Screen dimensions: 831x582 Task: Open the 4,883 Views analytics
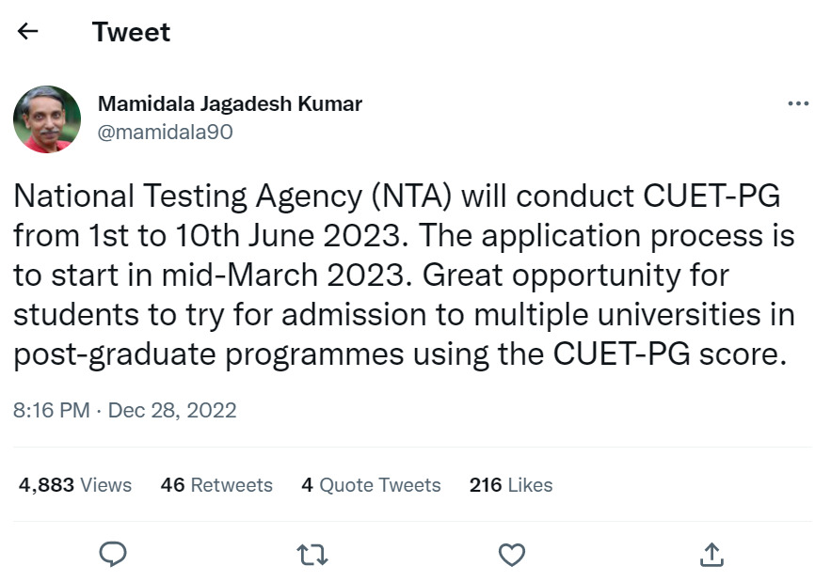pyautogui.click(x=75, y=485)
